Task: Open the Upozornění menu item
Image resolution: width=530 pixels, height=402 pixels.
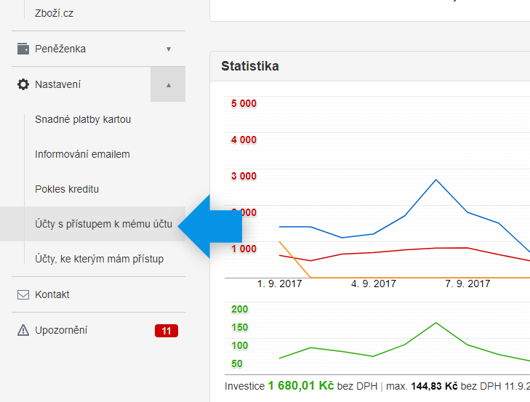Action: pos(61,330)
